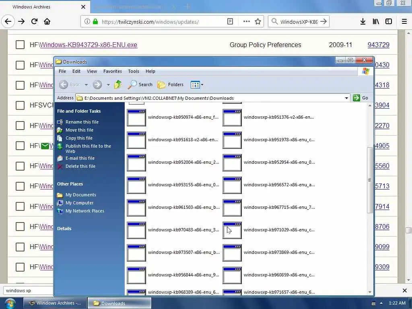Click Explorer Up folder icon
Viewport: 412px width, 309px height.
coord(118,84)
